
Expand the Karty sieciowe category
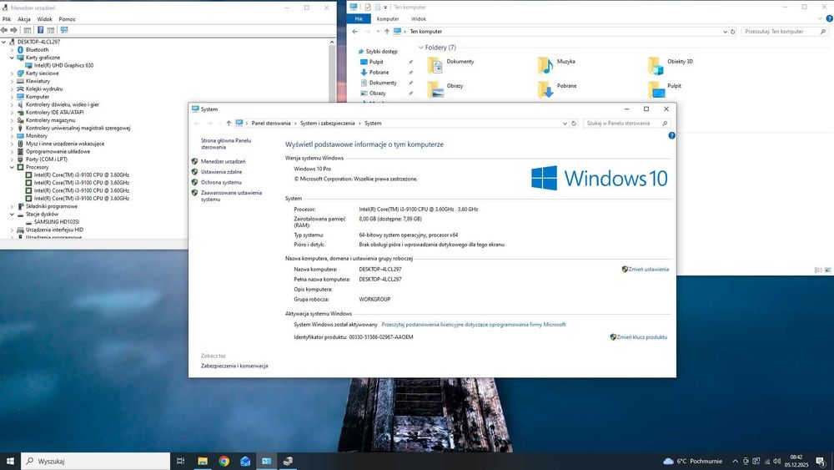coord(12,73)
